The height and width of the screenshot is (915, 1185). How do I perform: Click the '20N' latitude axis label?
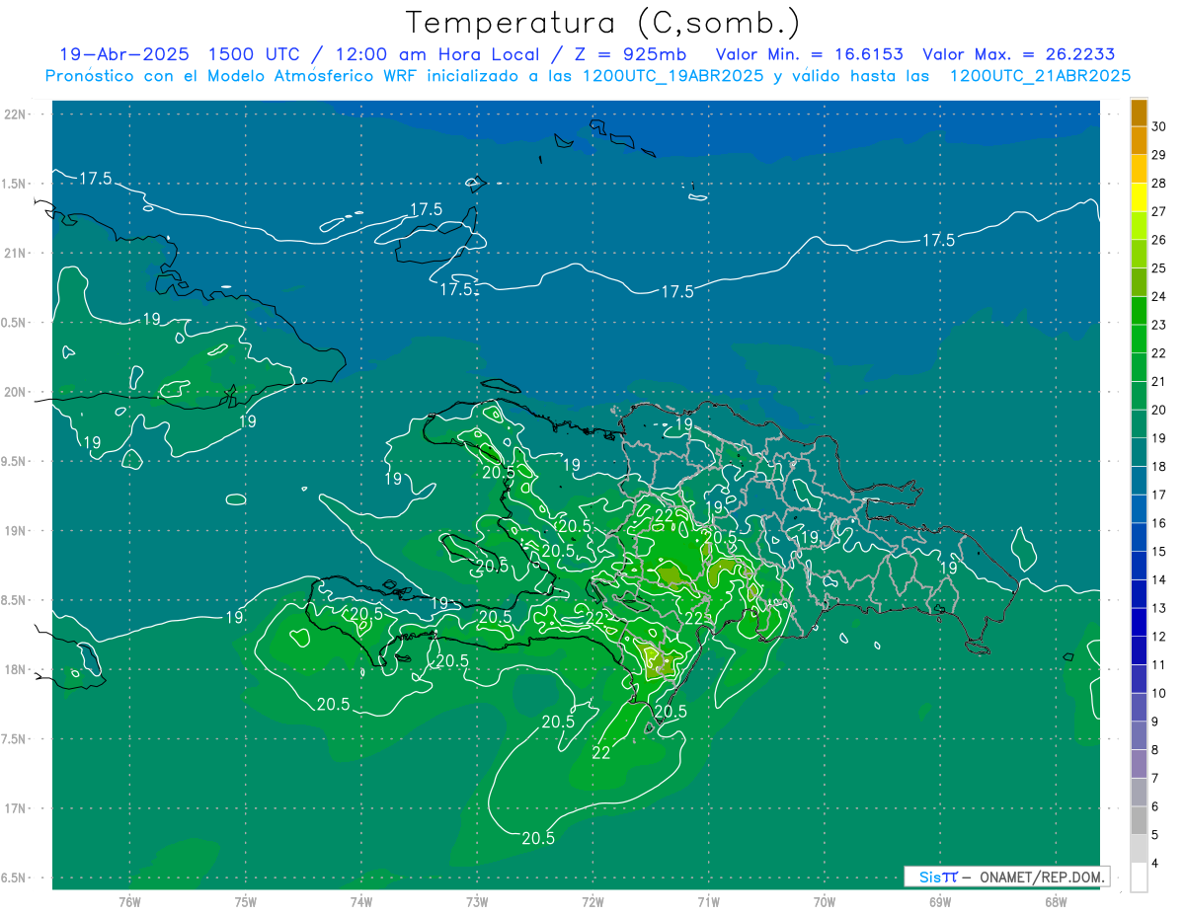pos(15,392)
